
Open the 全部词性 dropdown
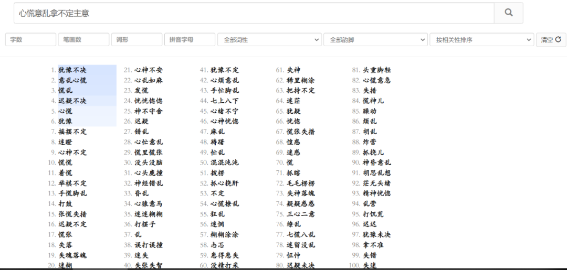click(x=269, y=40)
